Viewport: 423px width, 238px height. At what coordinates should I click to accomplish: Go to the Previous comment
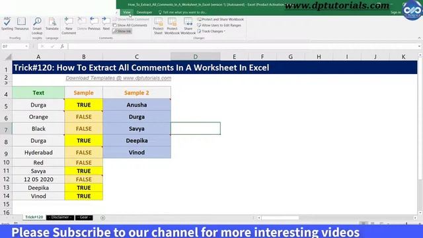tap(94, 24)
